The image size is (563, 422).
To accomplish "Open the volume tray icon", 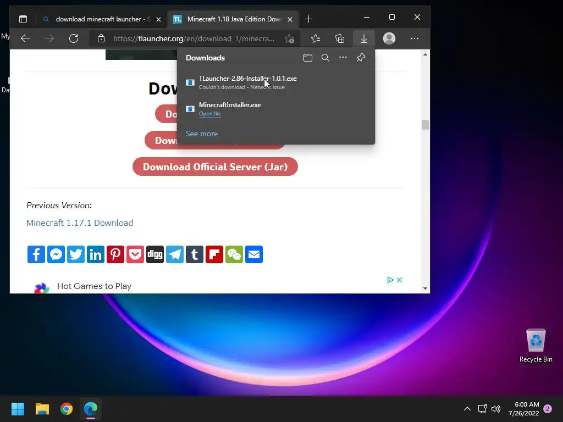I will 496,409.
